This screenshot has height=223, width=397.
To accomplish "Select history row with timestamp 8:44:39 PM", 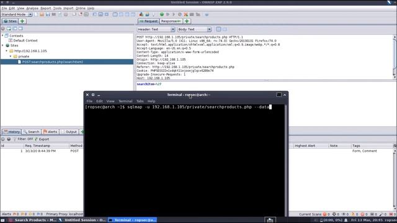I will tap(42, 151).
